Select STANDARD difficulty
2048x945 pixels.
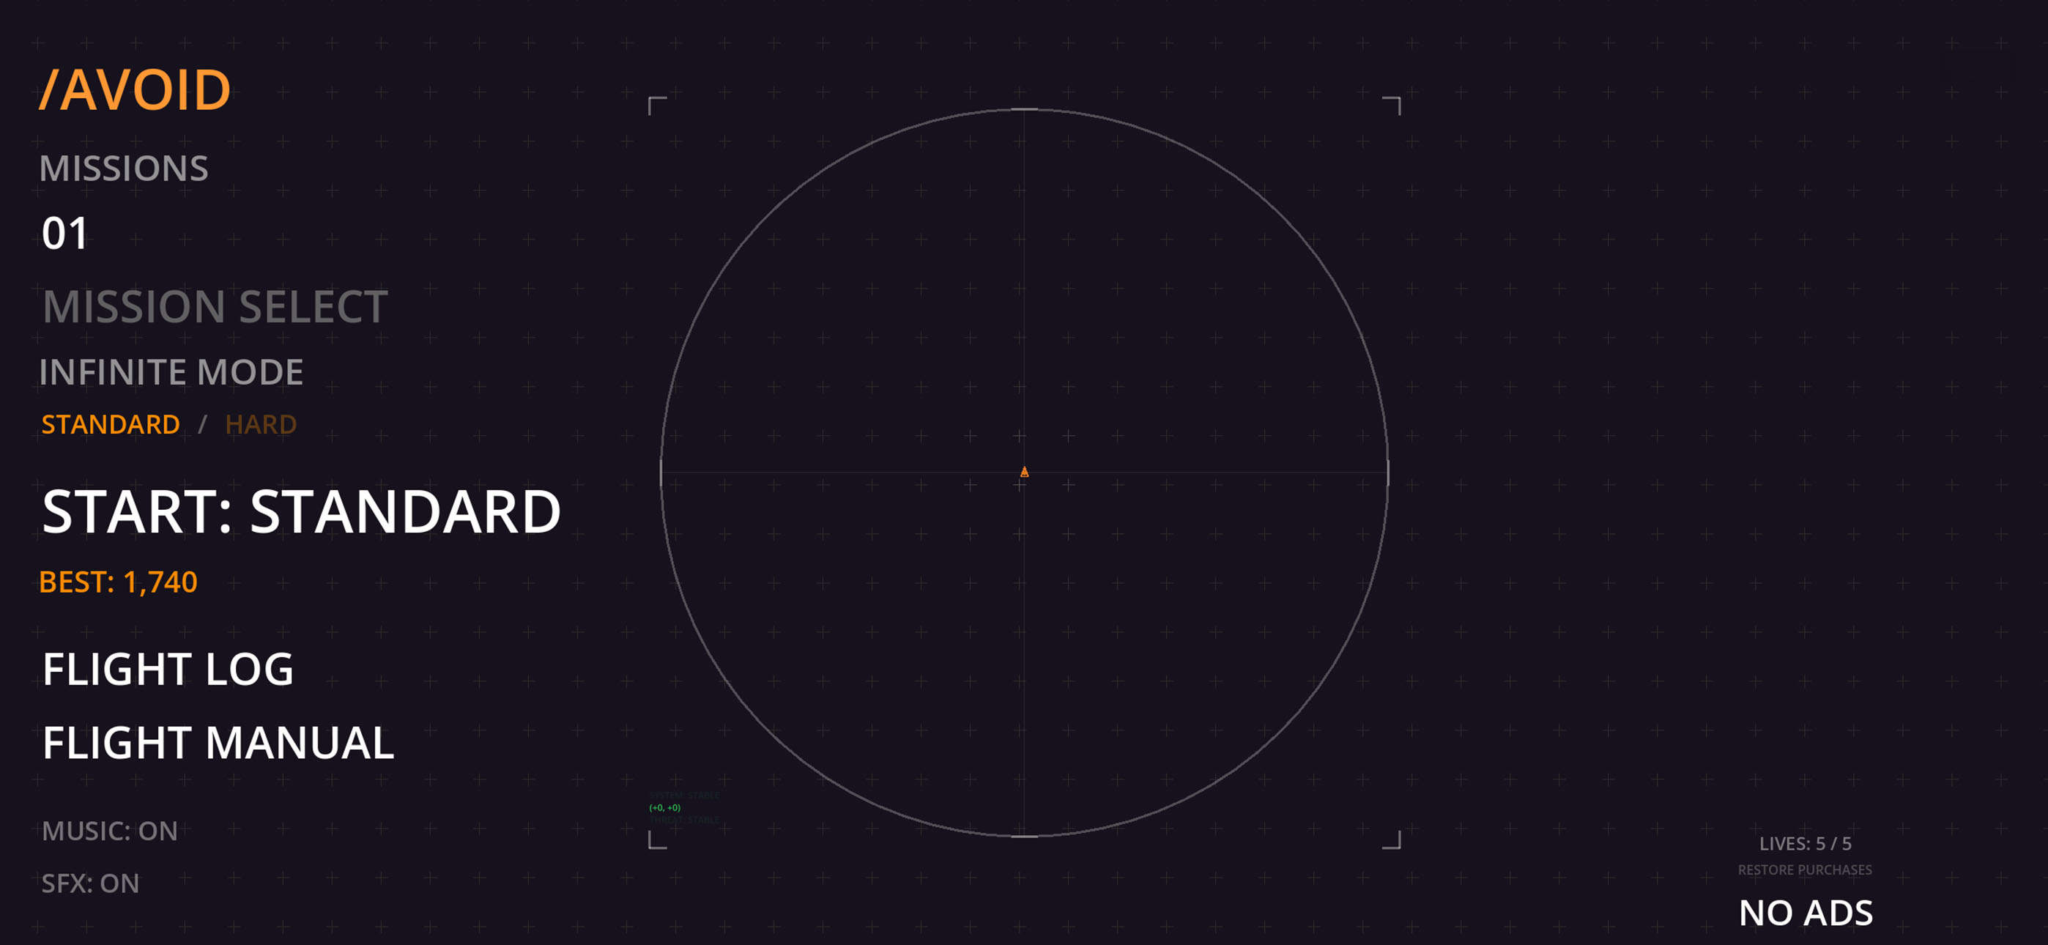click(x=111, y=425)
